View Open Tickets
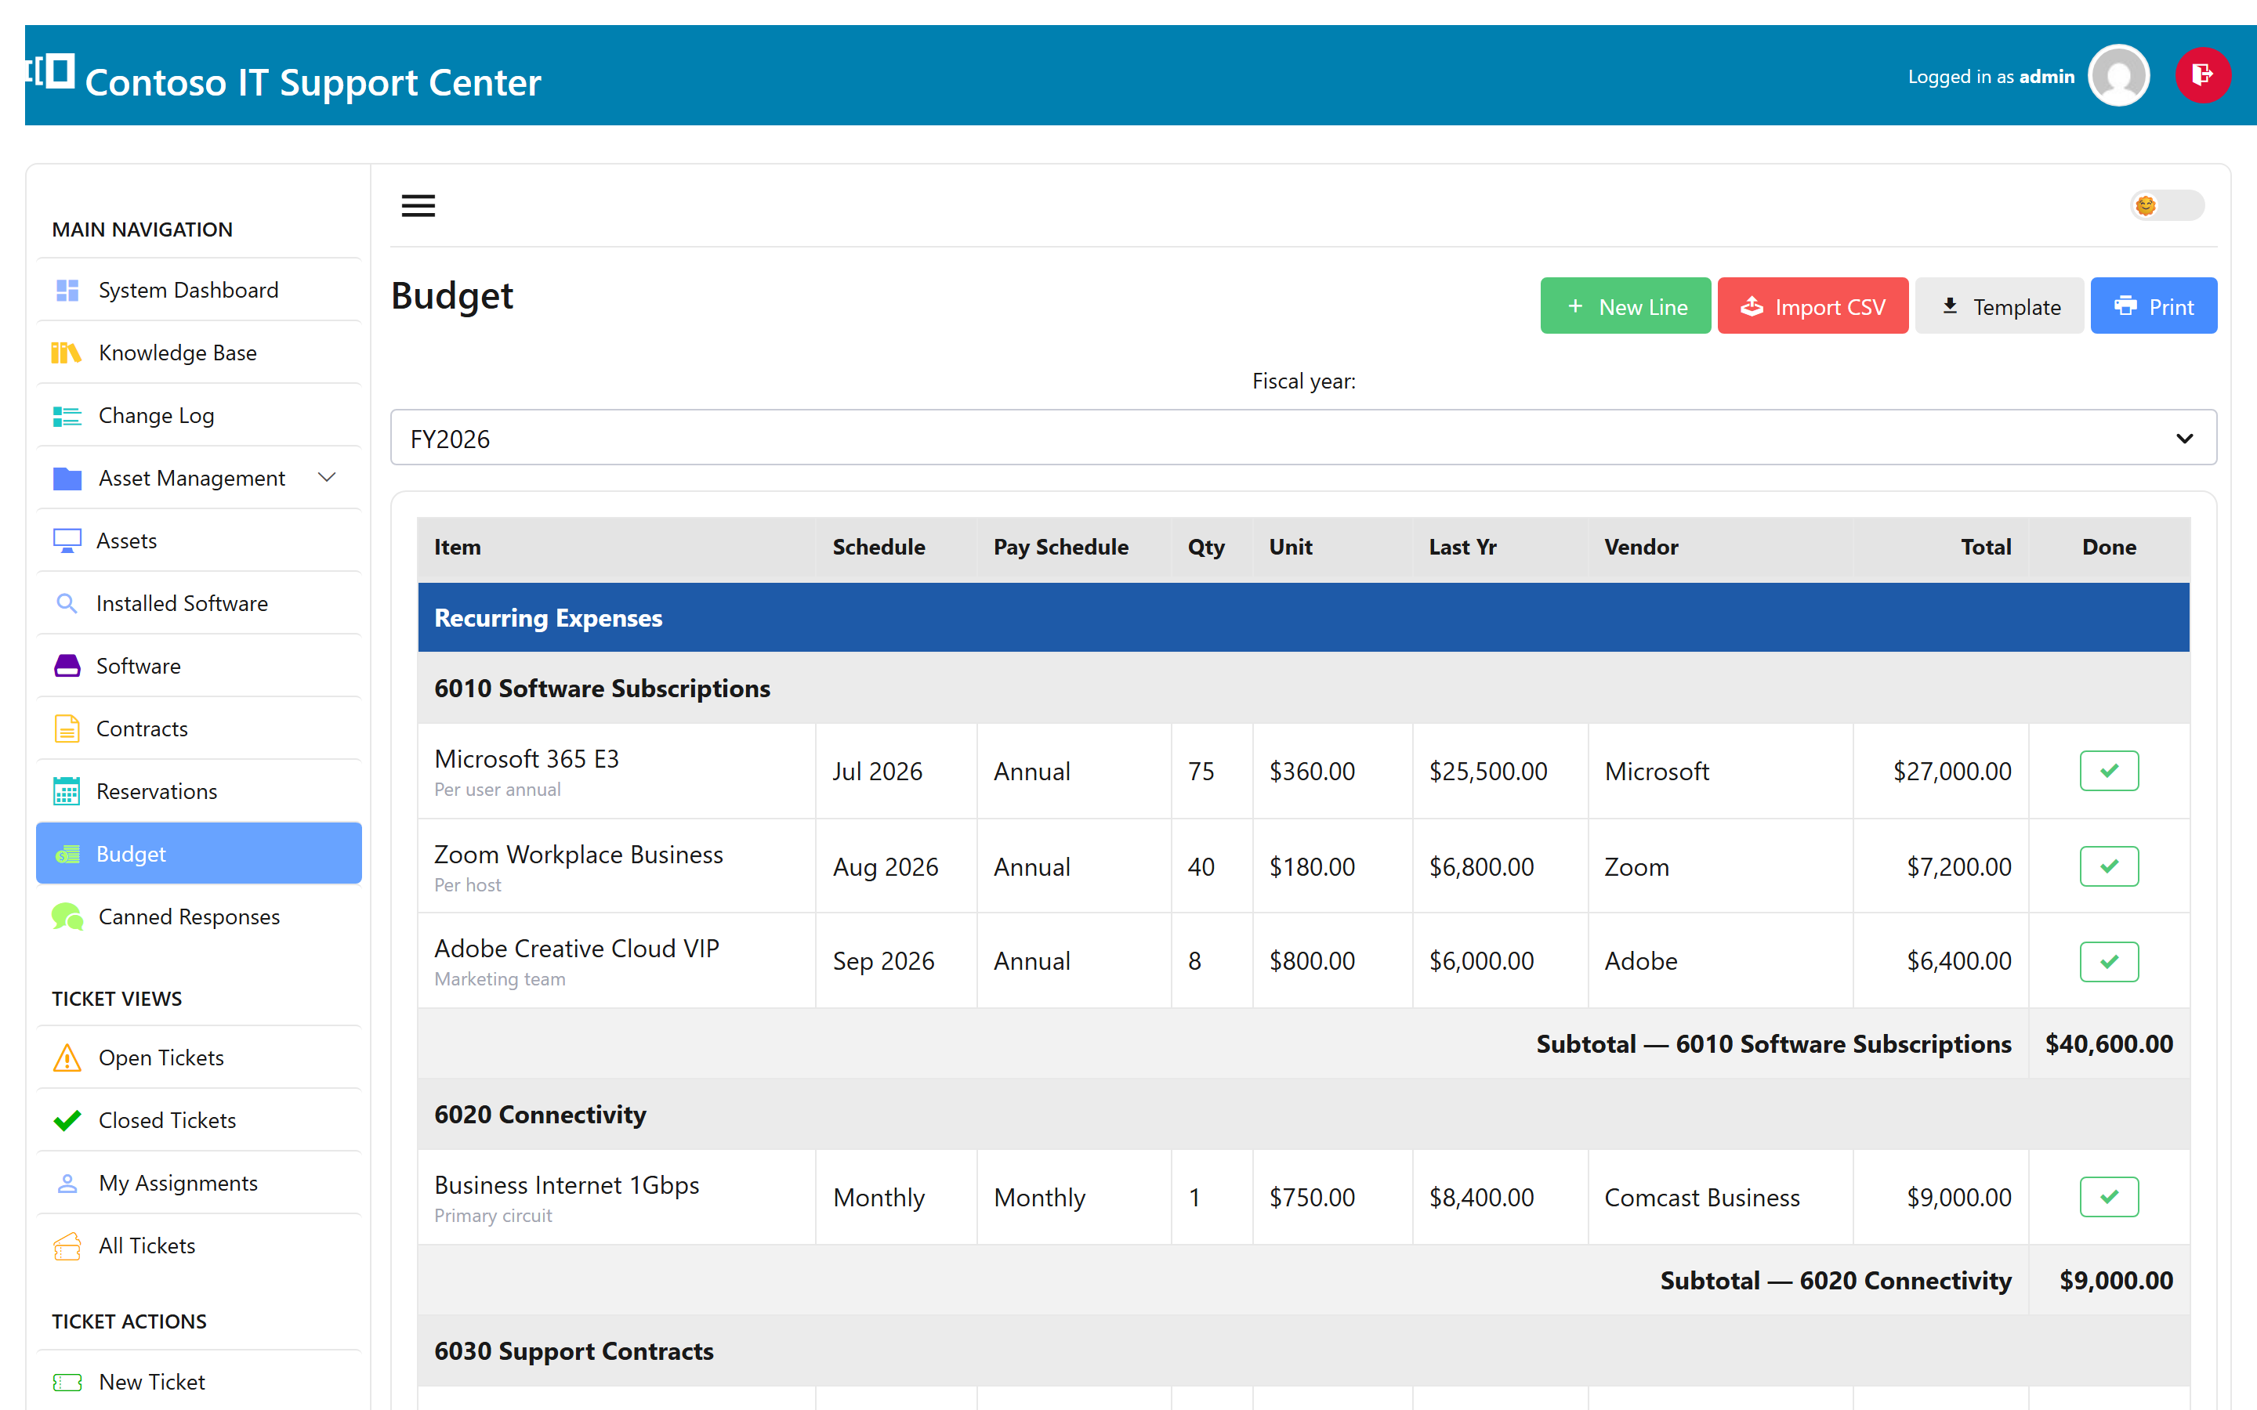2257x1410 pixels. coord(198,1057)
